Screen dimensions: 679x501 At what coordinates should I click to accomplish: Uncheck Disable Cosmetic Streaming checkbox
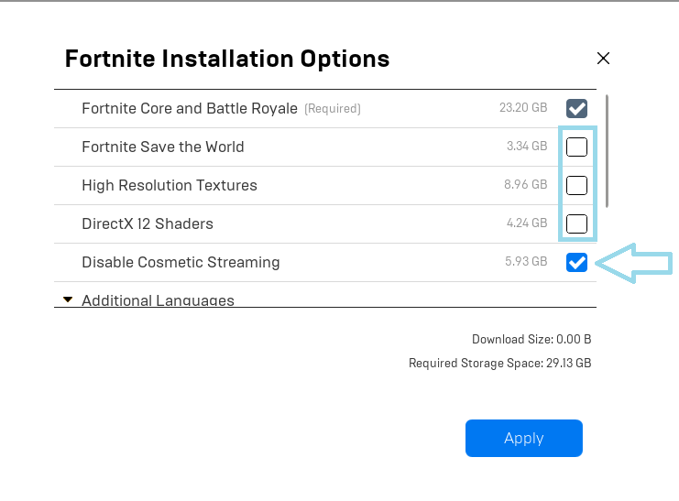click(x=576, y=263)
